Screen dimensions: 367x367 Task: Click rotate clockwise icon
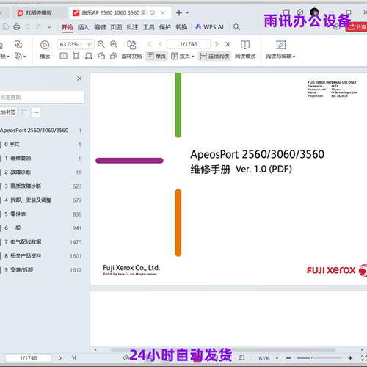coord(113,57)
